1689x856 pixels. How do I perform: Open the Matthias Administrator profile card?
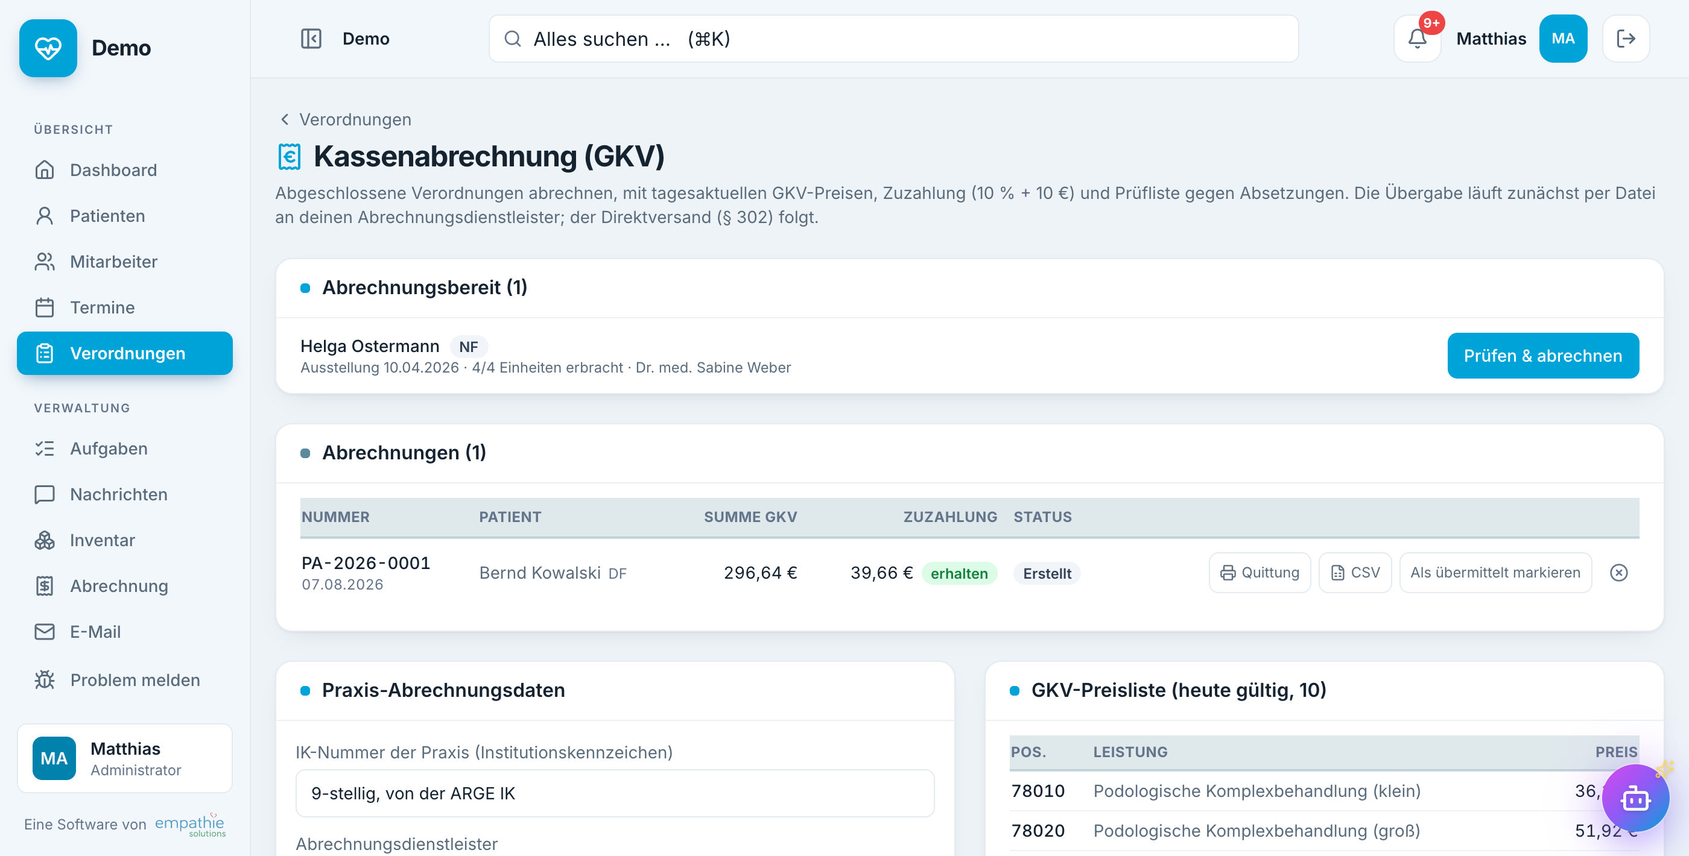[x=125, y=758]
